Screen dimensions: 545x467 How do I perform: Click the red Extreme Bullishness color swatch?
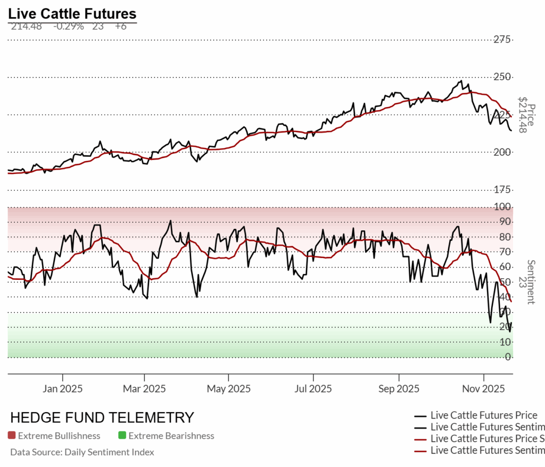coord(12,436)
